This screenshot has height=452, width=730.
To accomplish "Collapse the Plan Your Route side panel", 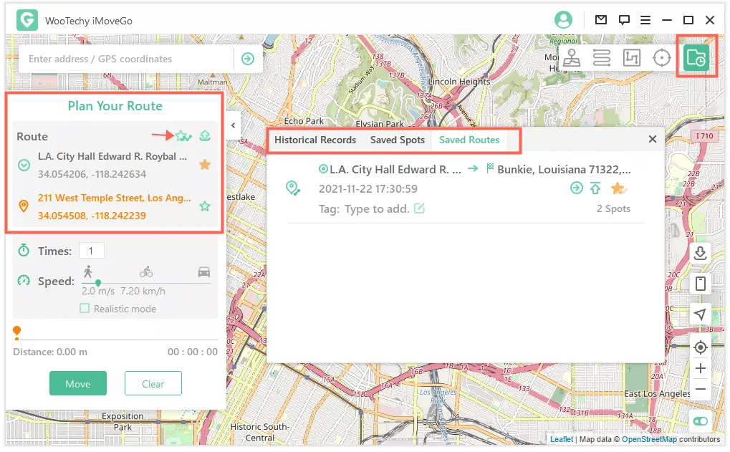I will pos(233,125).
